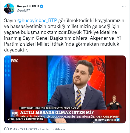Click the tweet body text
This screenshot has height=133, width=130.
tap(64, 35)
